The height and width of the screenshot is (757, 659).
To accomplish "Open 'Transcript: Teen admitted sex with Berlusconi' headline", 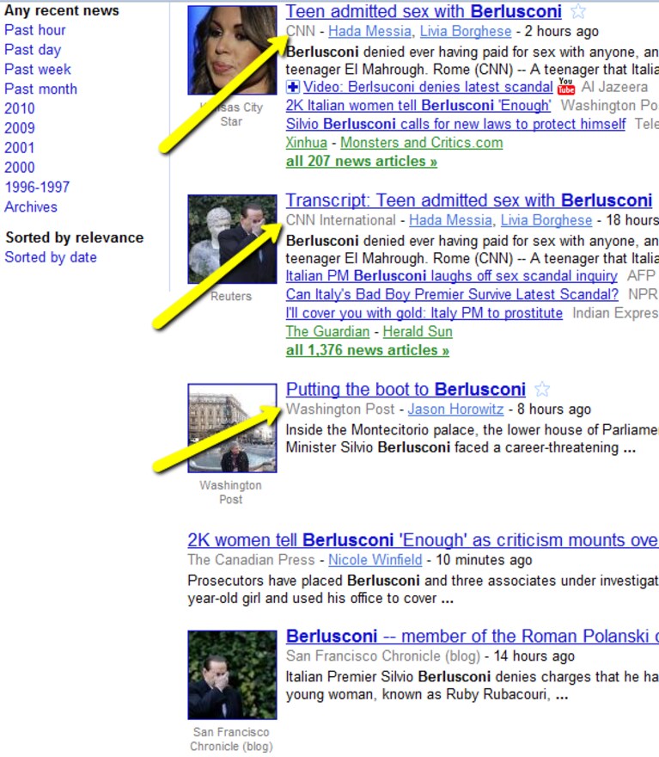I will (469, 200).
